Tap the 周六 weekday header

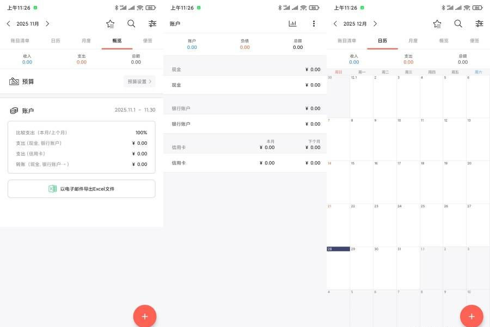(478, 72)
